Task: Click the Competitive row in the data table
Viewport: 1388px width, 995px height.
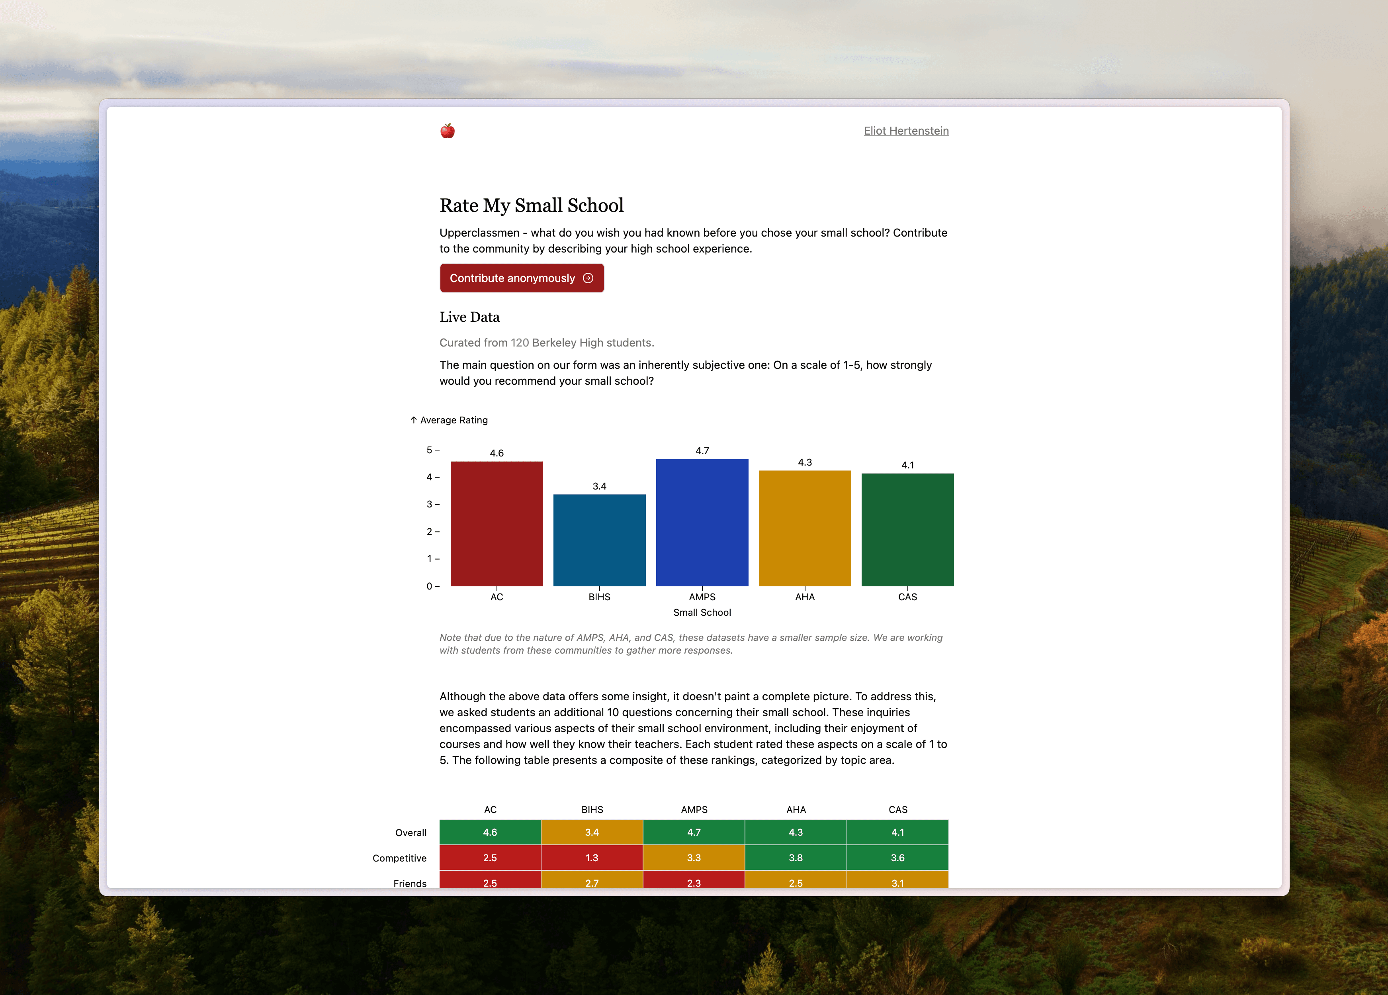Action: (694, 857)
